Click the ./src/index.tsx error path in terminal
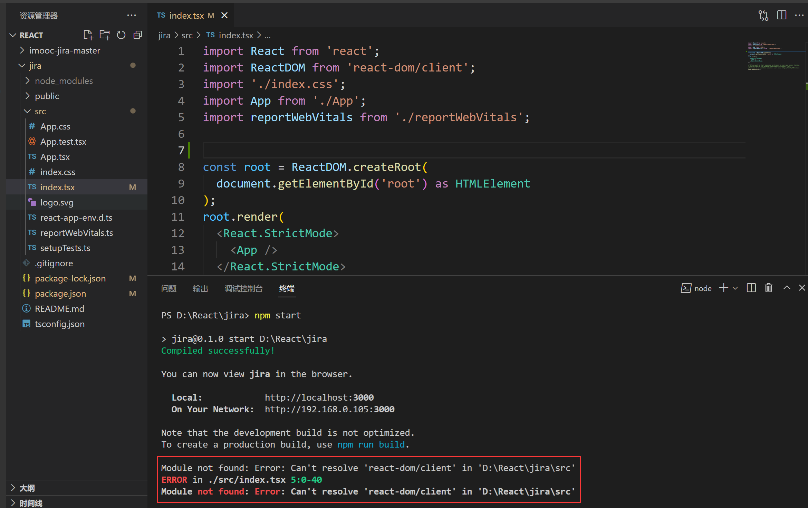808x508 pixels. [x=247, y=480]
